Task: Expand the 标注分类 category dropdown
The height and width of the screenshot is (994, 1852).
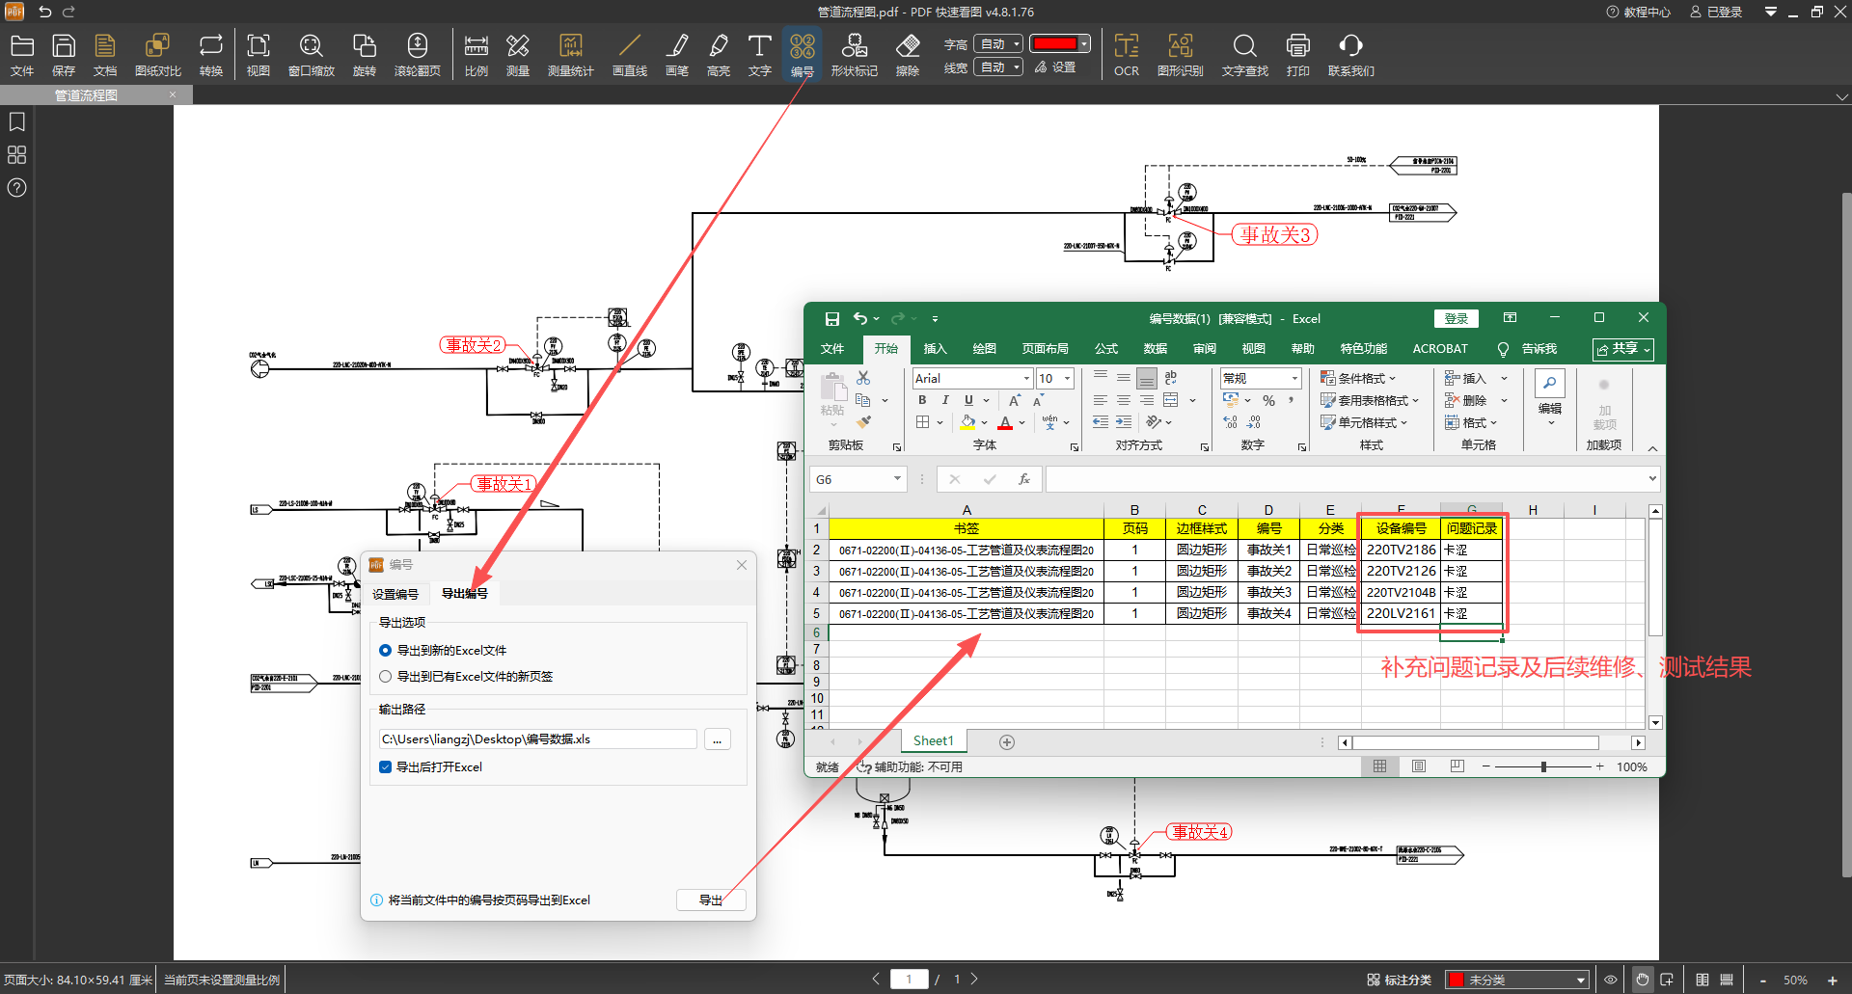Action: point(1517,980)
